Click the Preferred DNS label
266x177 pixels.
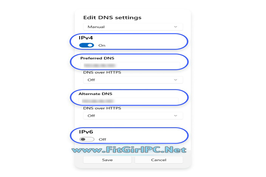98,58
